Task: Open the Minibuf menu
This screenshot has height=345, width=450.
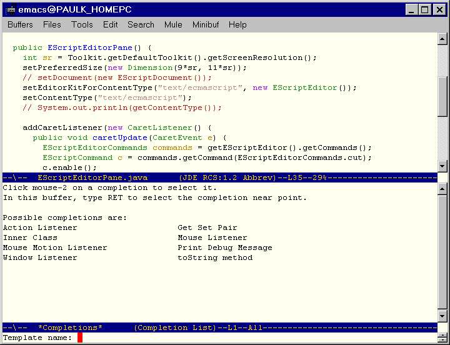Action: [x=206, y=24]
